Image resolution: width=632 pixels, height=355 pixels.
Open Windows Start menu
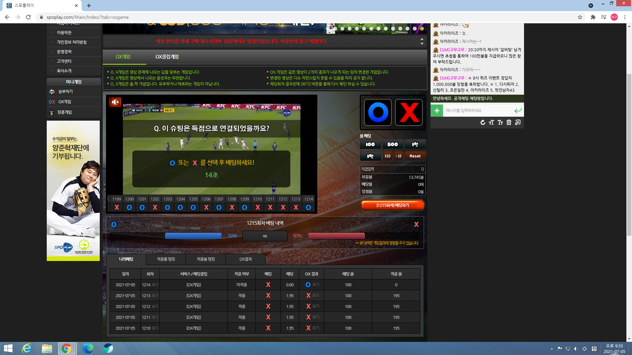point(8,348)
